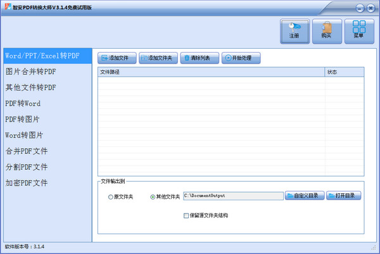380x254 pixels.
Task: Select 其他文件转PDF in sidebar
Action: click(x=47, y=87)
